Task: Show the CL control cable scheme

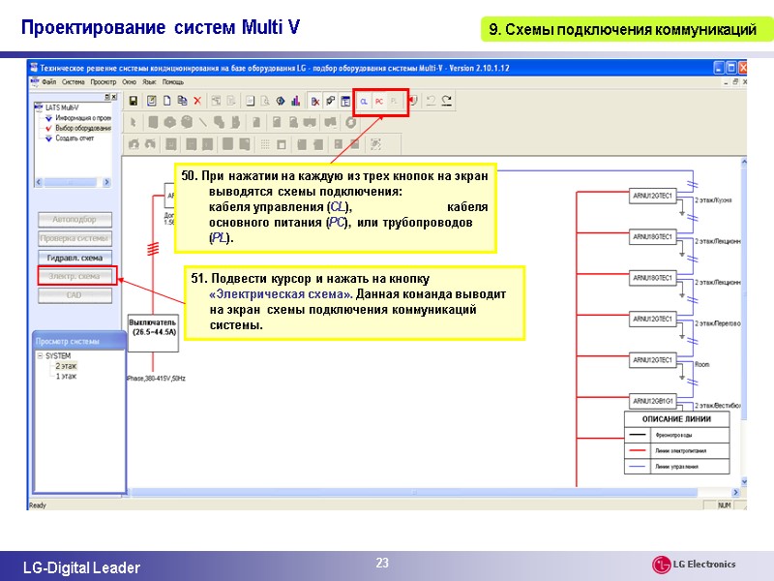Action: pyautogui.click(x=365, y=102)
